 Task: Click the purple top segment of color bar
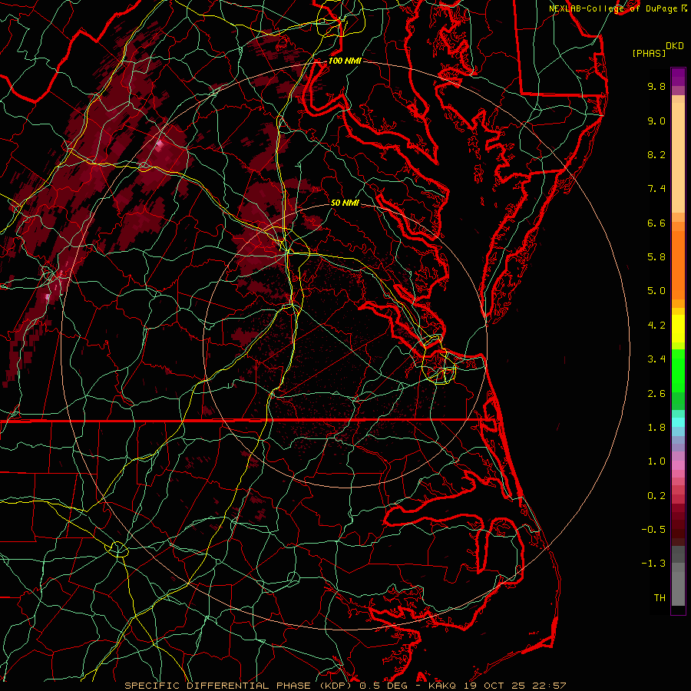pyautogui.click(x=678, y=77)
